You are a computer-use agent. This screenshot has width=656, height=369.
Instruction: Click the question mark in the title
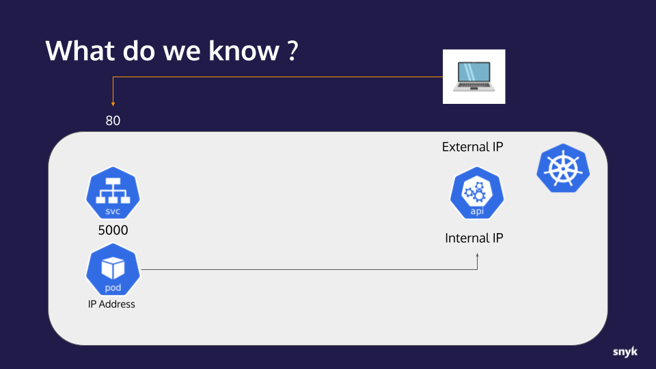(x=292, y=51)
